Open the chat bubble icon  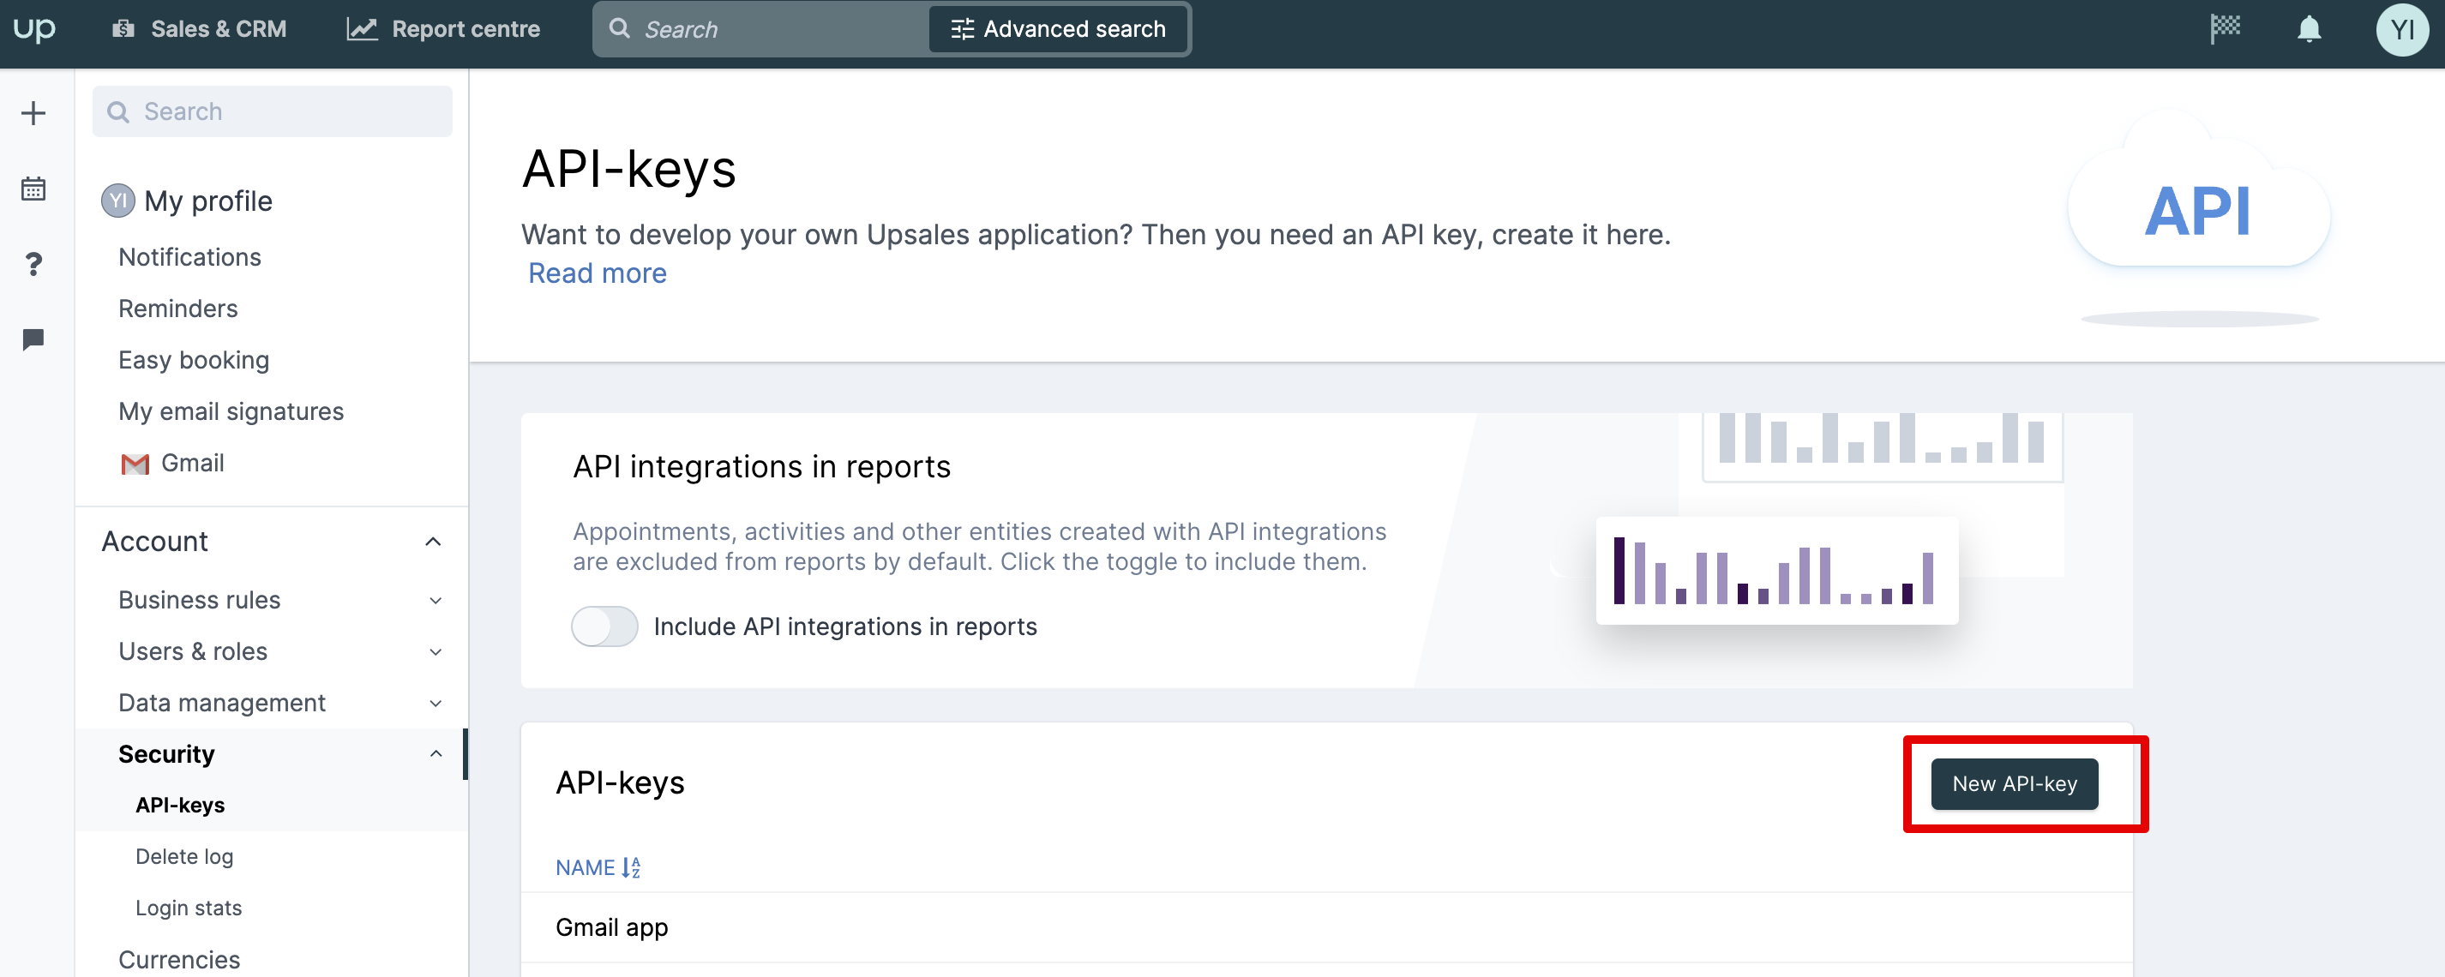pyautogui.click(x=33, y=339)
